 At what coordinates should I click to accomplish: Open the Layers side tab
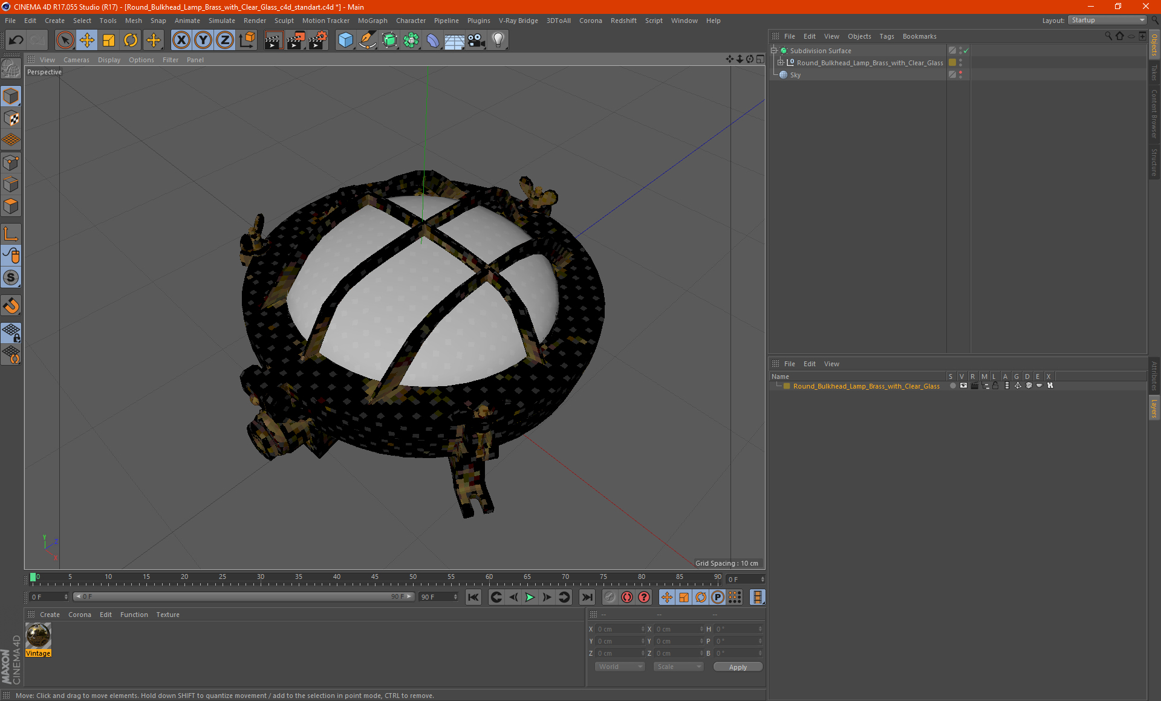pyautogui.click(x=1154, y=408)
